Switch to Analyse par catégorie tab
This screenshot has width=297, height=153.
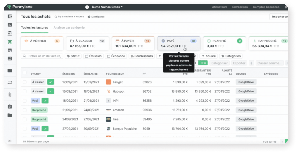click(x=69, y=27)
